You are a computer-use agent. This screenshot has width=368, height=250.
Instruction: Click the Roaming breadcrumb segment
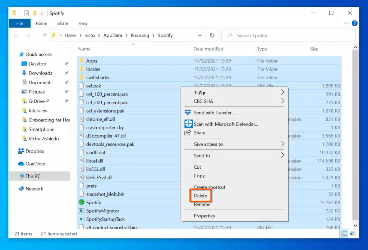[140, 35]
